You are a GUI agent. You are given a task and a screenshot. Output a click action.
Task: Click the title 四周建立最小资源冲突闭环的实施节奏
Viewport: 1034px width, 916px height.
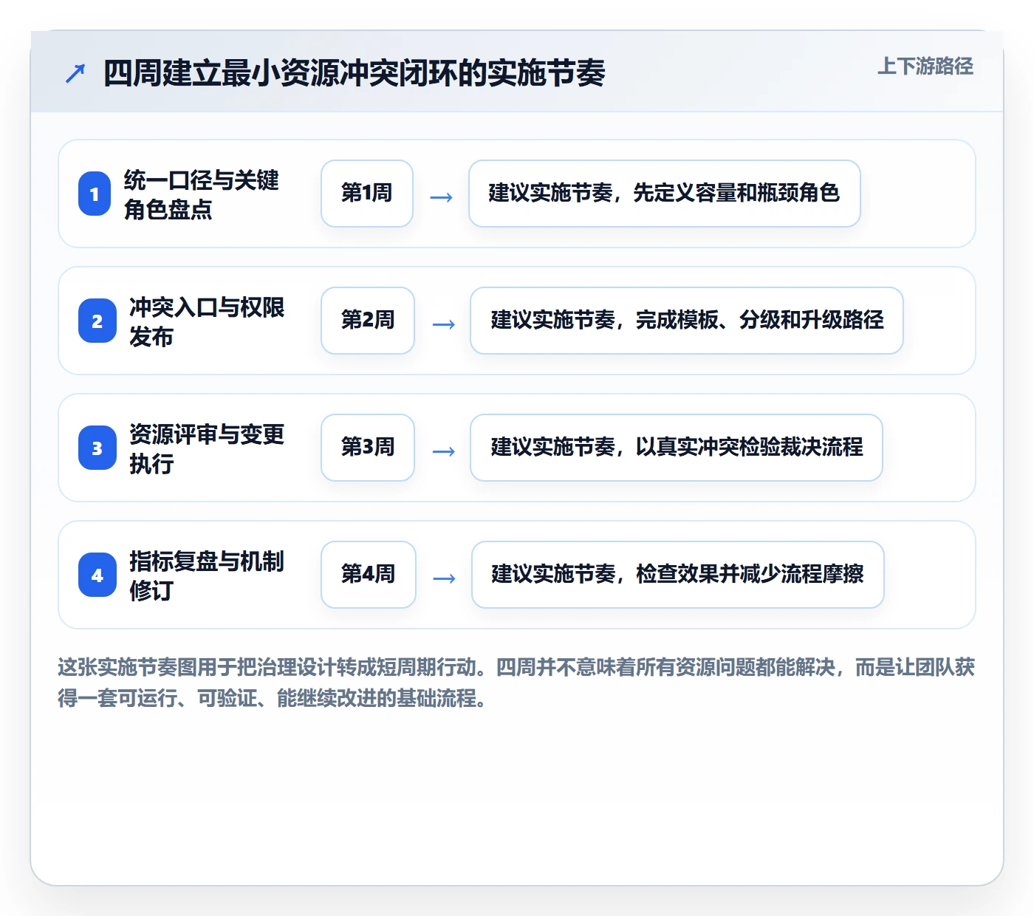tap(355, 73)
